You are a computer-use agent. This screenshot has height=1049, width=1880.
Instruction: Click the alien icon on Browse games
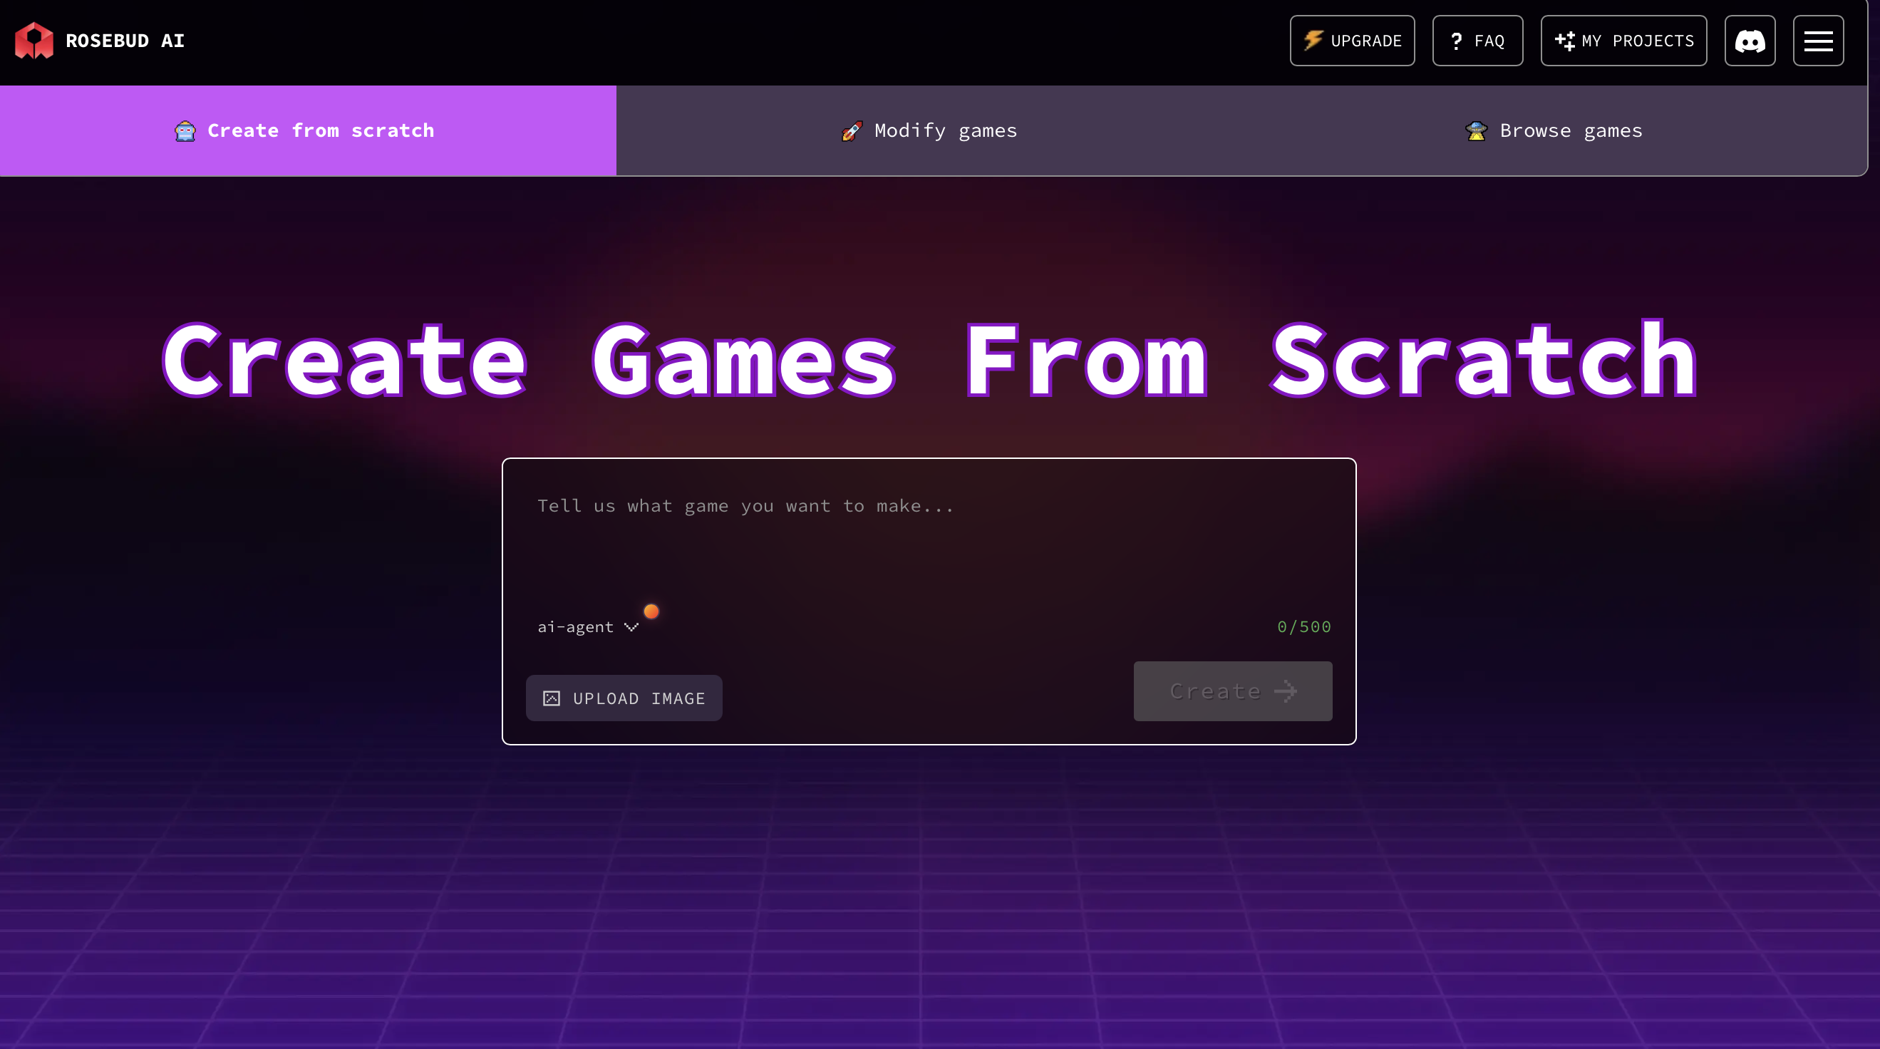[x=1477, y=130]
